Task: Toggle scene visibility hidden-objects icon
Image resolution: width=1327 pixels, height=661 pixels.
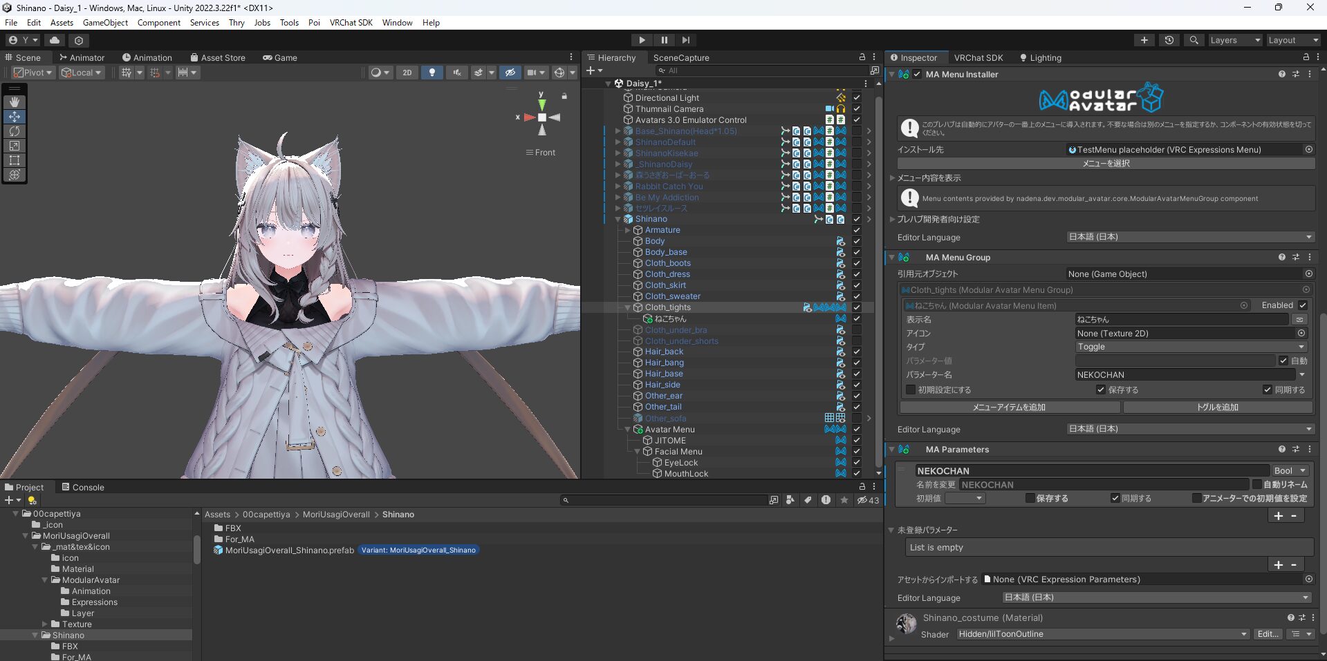Action: [510, 73]
